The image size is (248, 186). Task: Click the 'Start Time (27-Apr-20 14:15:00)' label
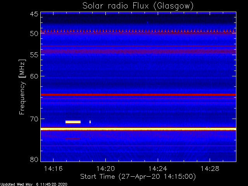point(138,177)
